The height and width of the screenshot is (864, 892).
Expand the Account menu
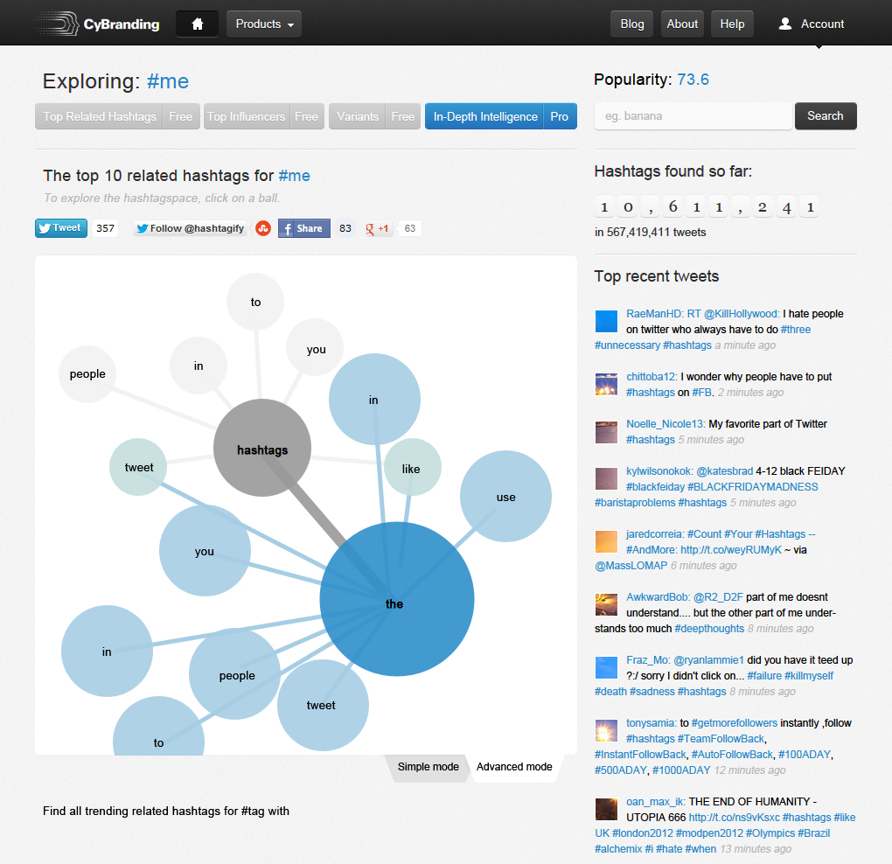coord(812,24)
